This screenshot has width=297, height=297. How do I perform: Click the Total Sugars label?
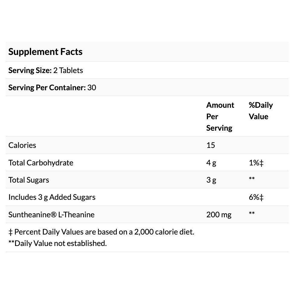click(x=29, y=180)
